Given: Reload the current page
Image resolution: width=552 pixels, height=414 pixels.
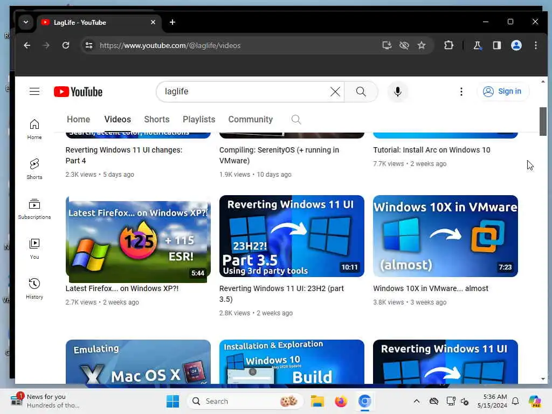Looking at the screenshot, I should pyautogui.click(x=65, y=45).
